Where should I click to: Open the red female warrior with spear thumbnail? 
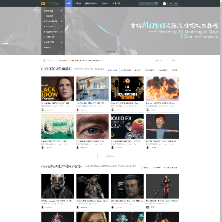(162, 186)
